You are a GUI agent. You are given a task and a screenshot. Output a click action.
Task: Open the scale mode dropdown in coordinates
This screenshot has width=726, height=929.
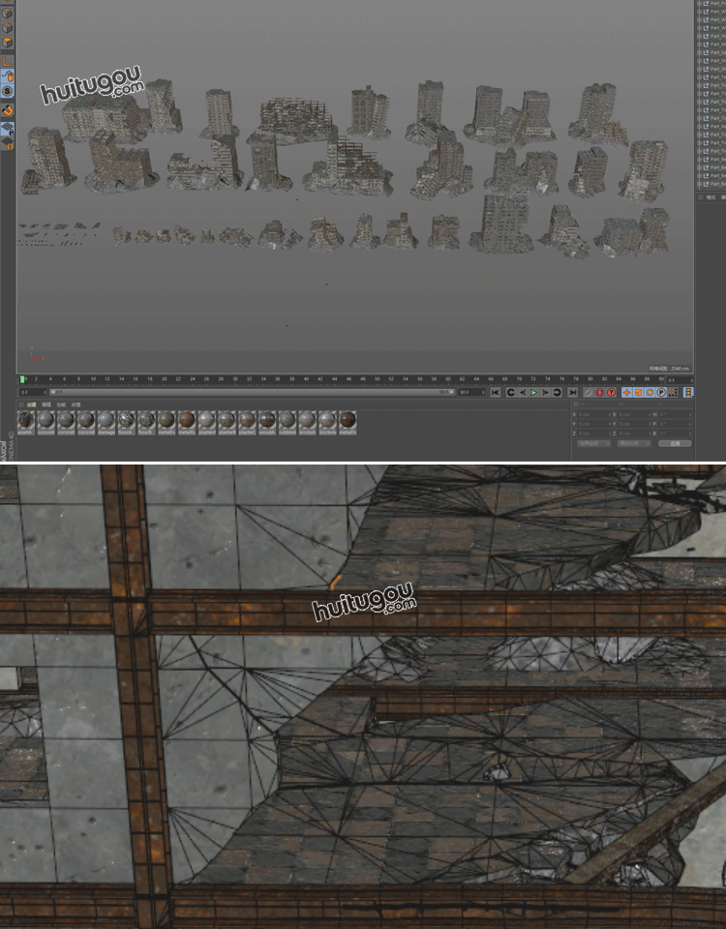[634, 443]
